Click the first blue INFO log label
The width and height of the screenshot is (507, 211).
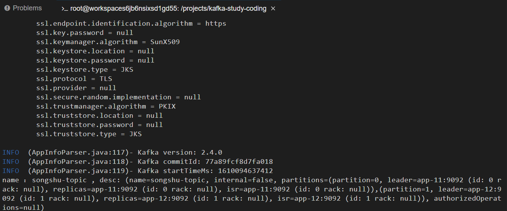click(11, 152)
